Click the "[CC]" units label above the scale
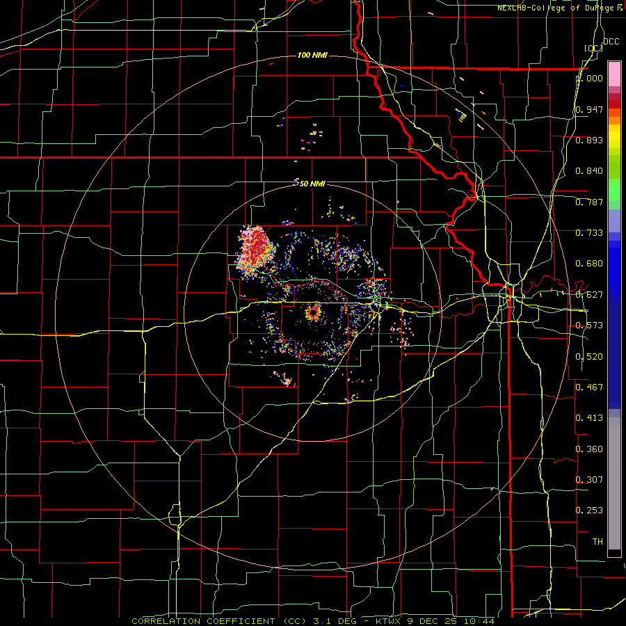The width and height of the screenshot is (626, 626). coord(593,48)
